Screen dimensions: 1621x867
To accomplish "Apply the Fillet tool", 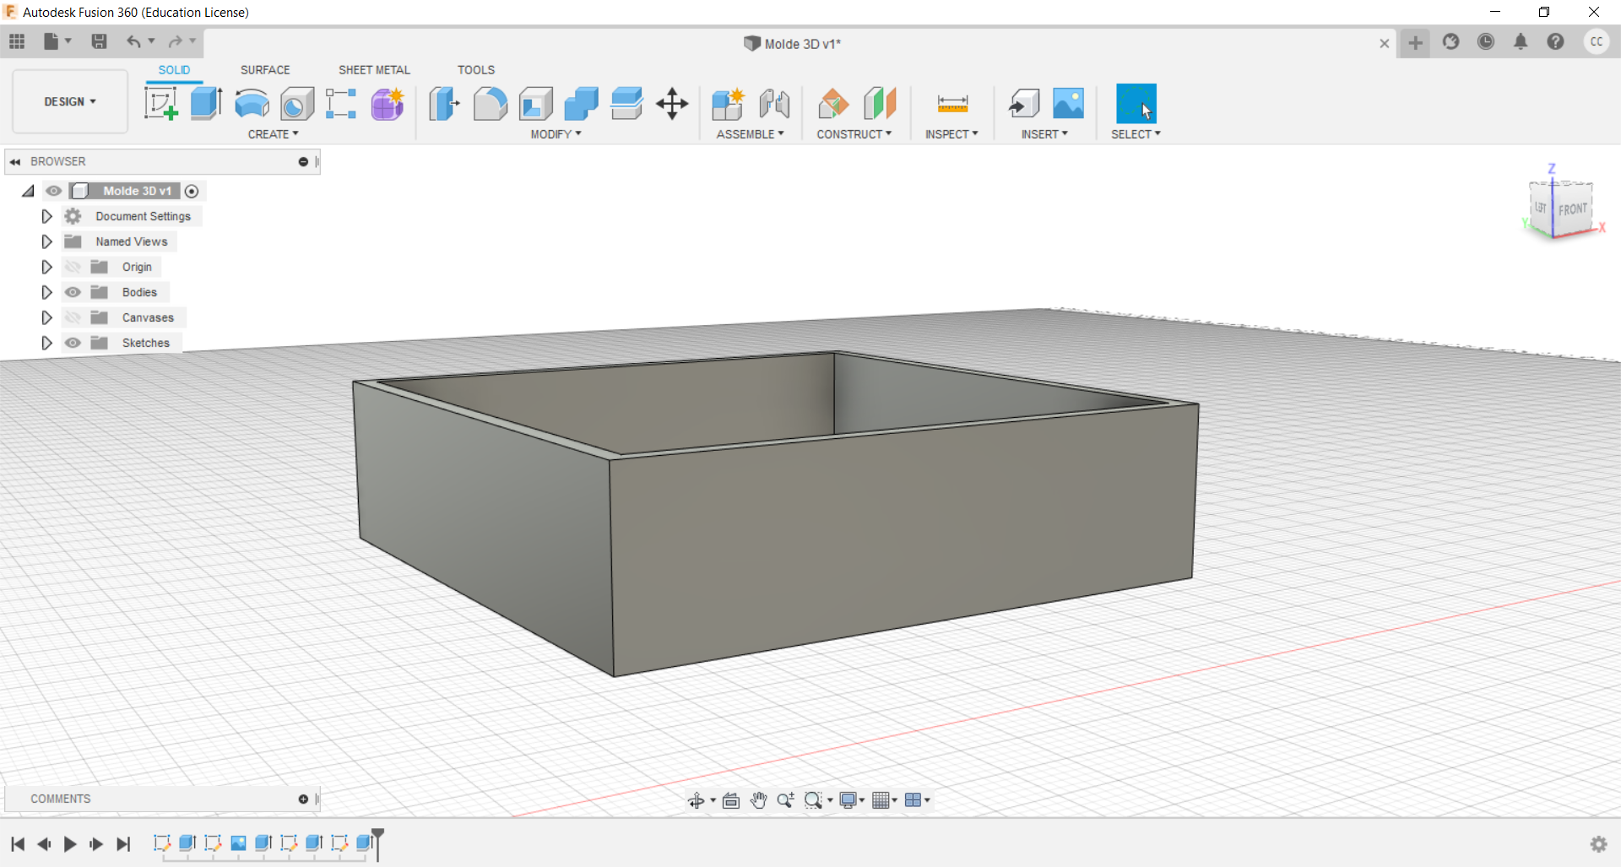I will point(490,103).
